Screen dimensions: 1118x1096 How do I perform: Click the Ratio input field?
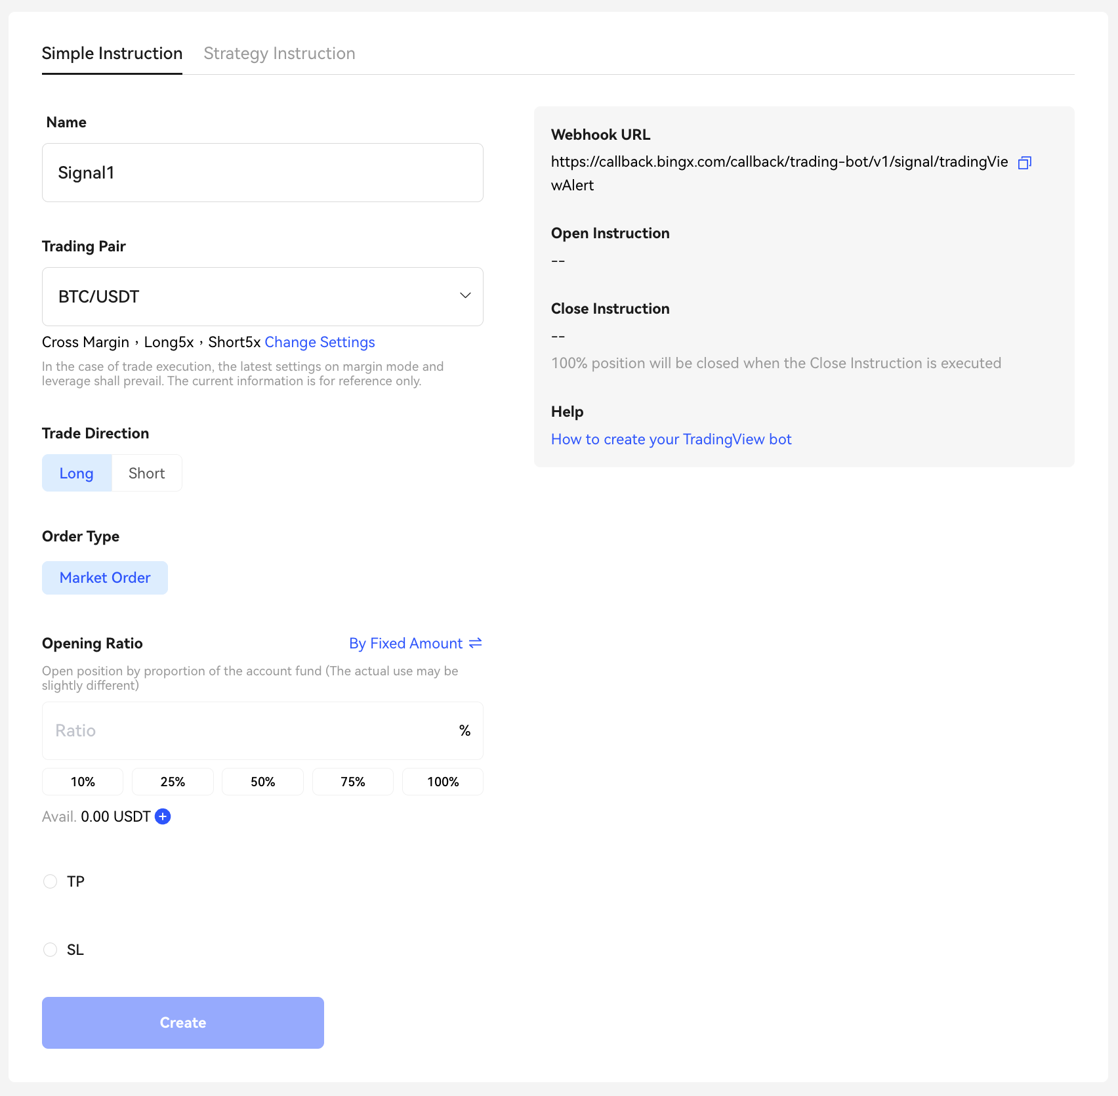pos(249,730)
